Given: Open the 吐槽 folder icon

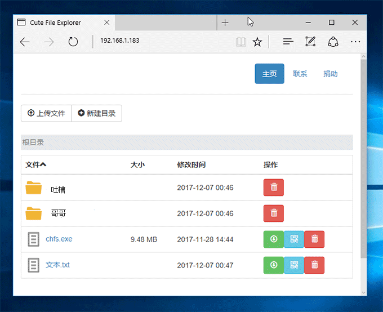Looking at the screenshot, I should (33, 188).
